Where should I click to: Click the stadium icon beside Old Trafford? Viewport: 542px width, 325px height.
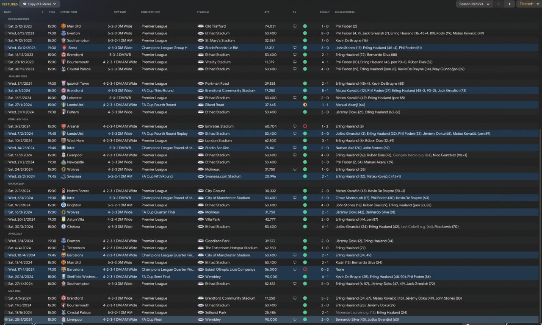coord(200,26)
